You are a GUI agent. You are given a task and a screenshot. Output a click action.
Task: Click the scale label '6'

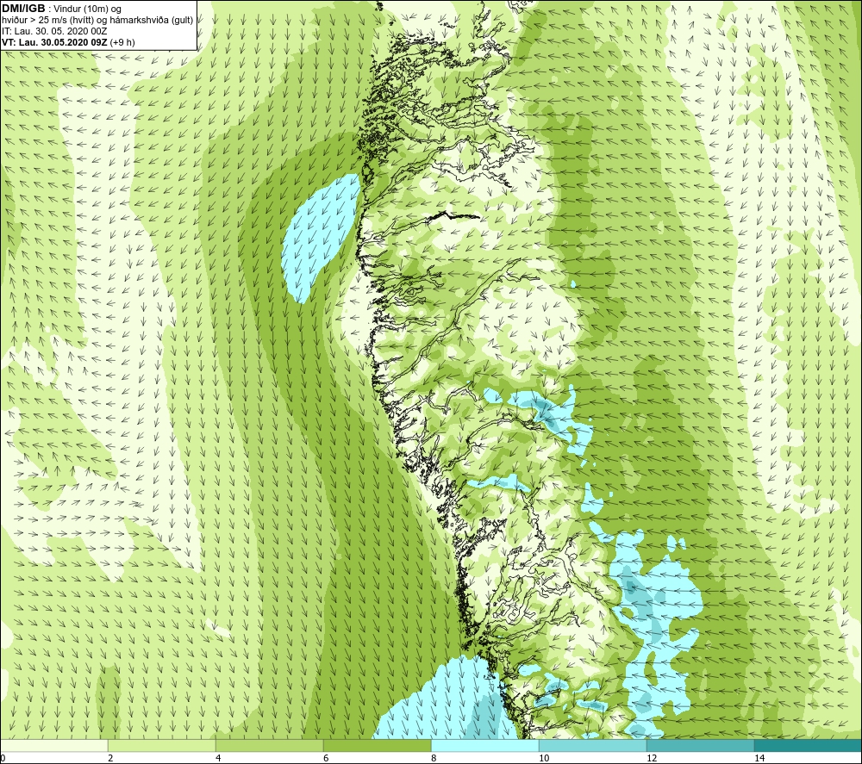coord(326,758)
